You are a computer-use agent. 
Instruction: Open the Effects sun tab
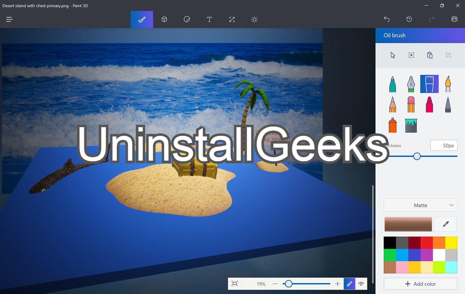255,20
